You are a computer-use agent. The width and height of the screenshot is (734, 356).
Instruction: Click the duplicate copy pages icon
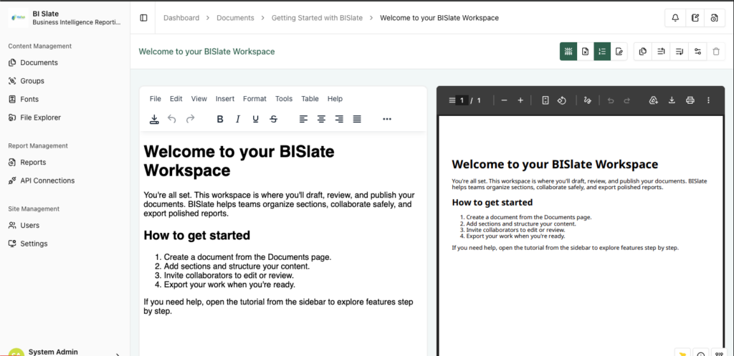tap(643, 52)
